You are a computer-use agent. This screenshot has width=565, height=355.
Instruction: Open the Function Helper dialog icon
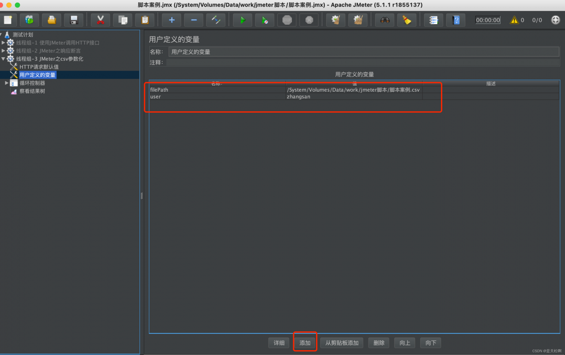point(434,20)
